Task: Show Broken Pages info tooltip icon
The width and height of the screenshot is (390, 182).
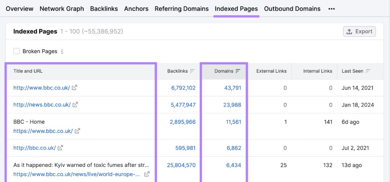Action: point(62,51)
